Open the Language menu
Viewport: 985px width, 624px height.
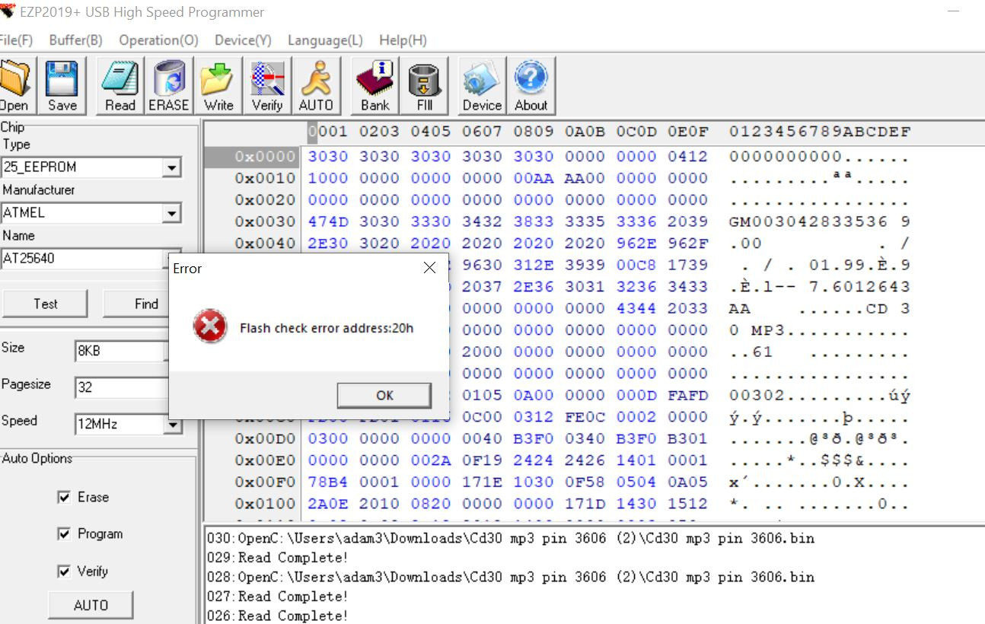[325, 40]
